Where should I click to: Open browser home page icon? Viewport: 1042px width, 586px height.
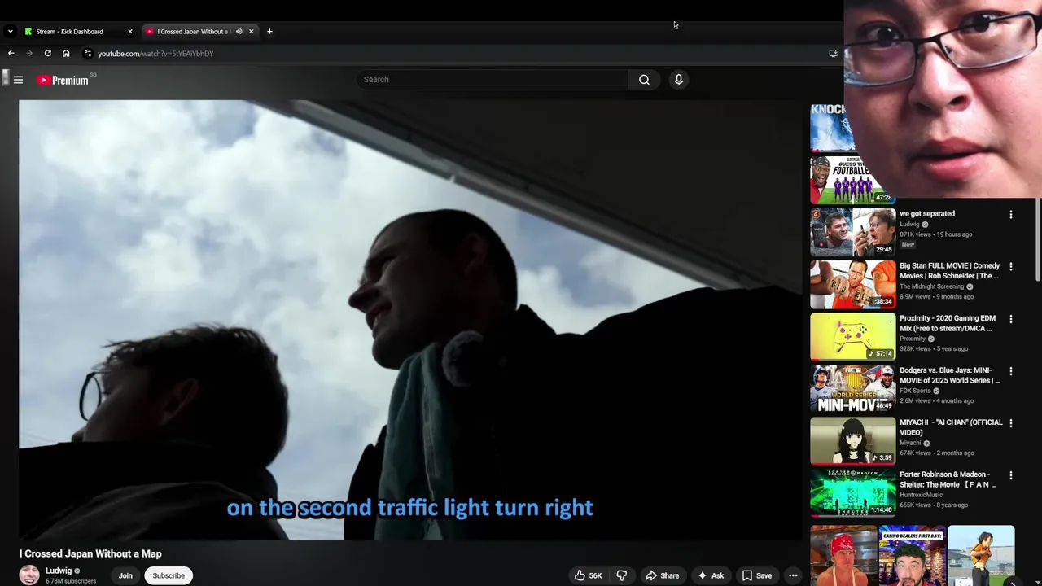coord(66,54)
